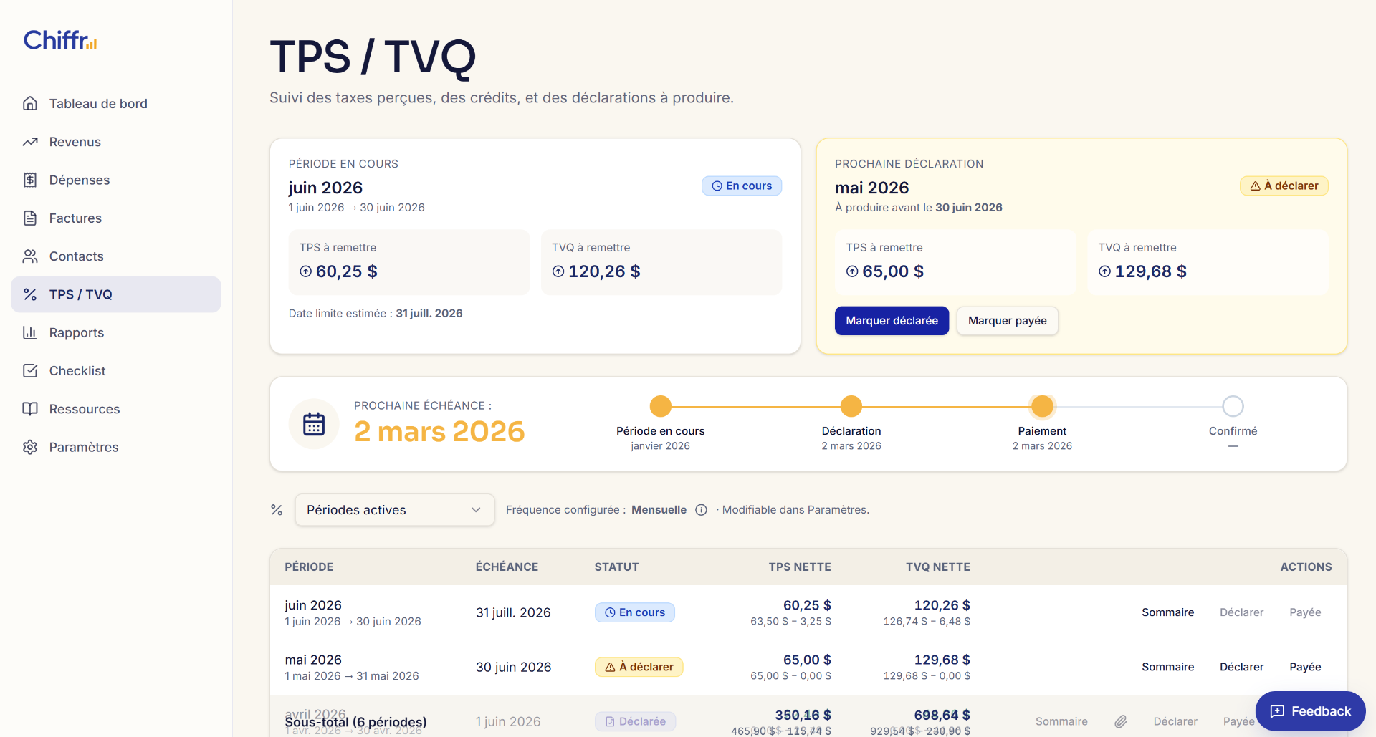Click En cours badge in période card
The image size is (1376, 737).
pyautogui.click(x=742, y=186)
